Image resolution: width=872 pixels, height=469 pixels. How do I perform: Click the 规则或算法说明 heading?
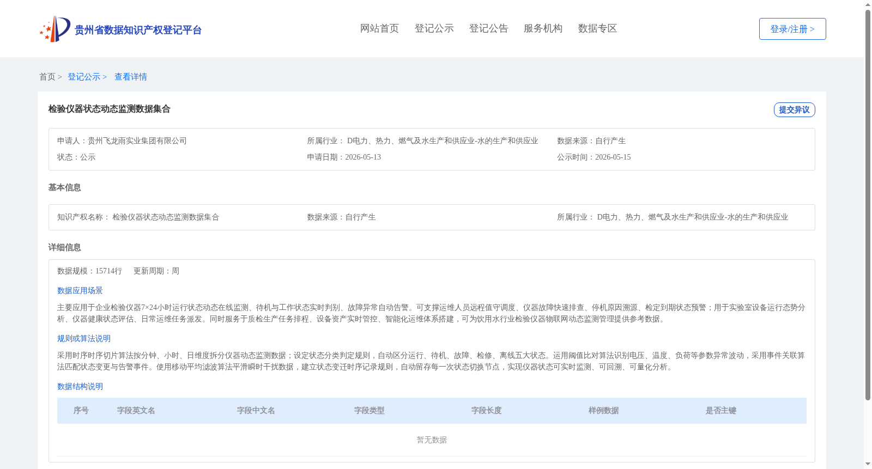click(x=84, y=338)
